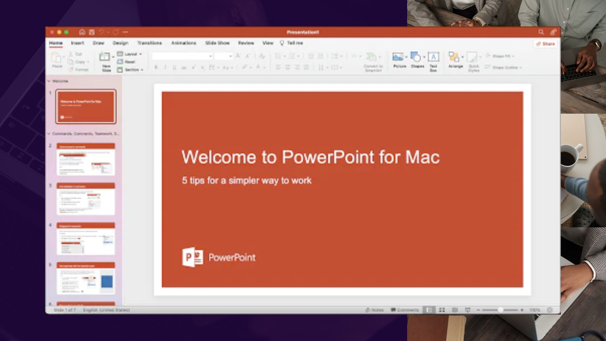This screenshot has width=606, height=341.
Task: Click the Paste clipboard icon
Action: [x=56, y=57]
